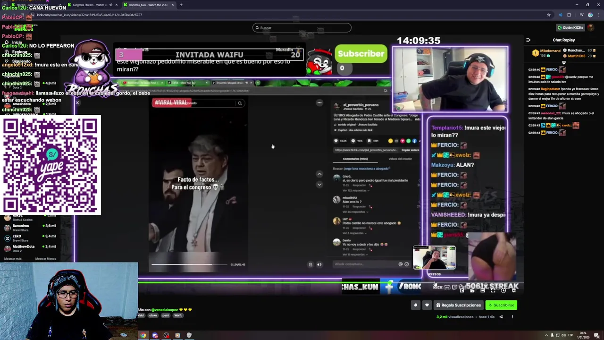
Task: Follow channel with the heart button
Action: tap(427, 305)
